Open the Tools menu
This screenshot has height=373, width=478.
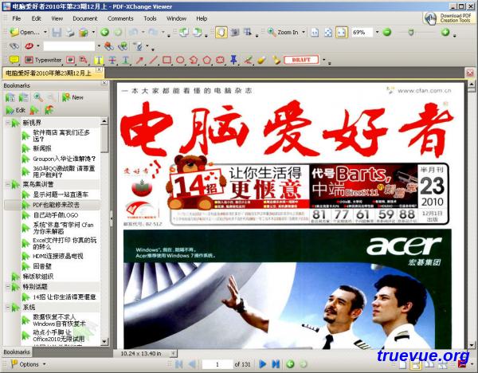(x=150, y=18)
